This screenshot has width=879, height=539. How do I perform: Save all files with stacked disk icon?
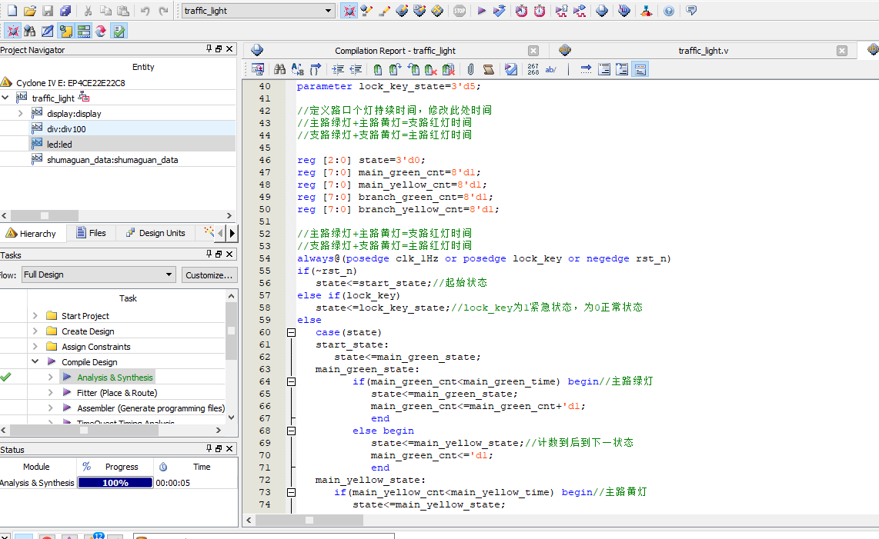coord(65,11)
